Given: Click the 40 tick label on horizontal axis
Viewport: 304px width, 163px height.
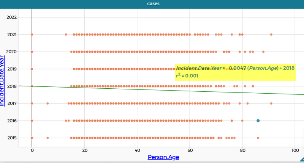Looking at the screenshot, I should (137, 149).
